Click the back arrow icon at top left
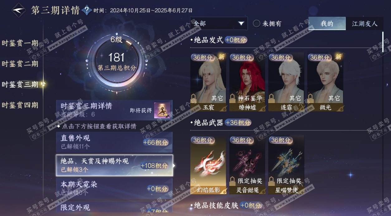This screenshot has width=391, height=216. pos(19,11)
